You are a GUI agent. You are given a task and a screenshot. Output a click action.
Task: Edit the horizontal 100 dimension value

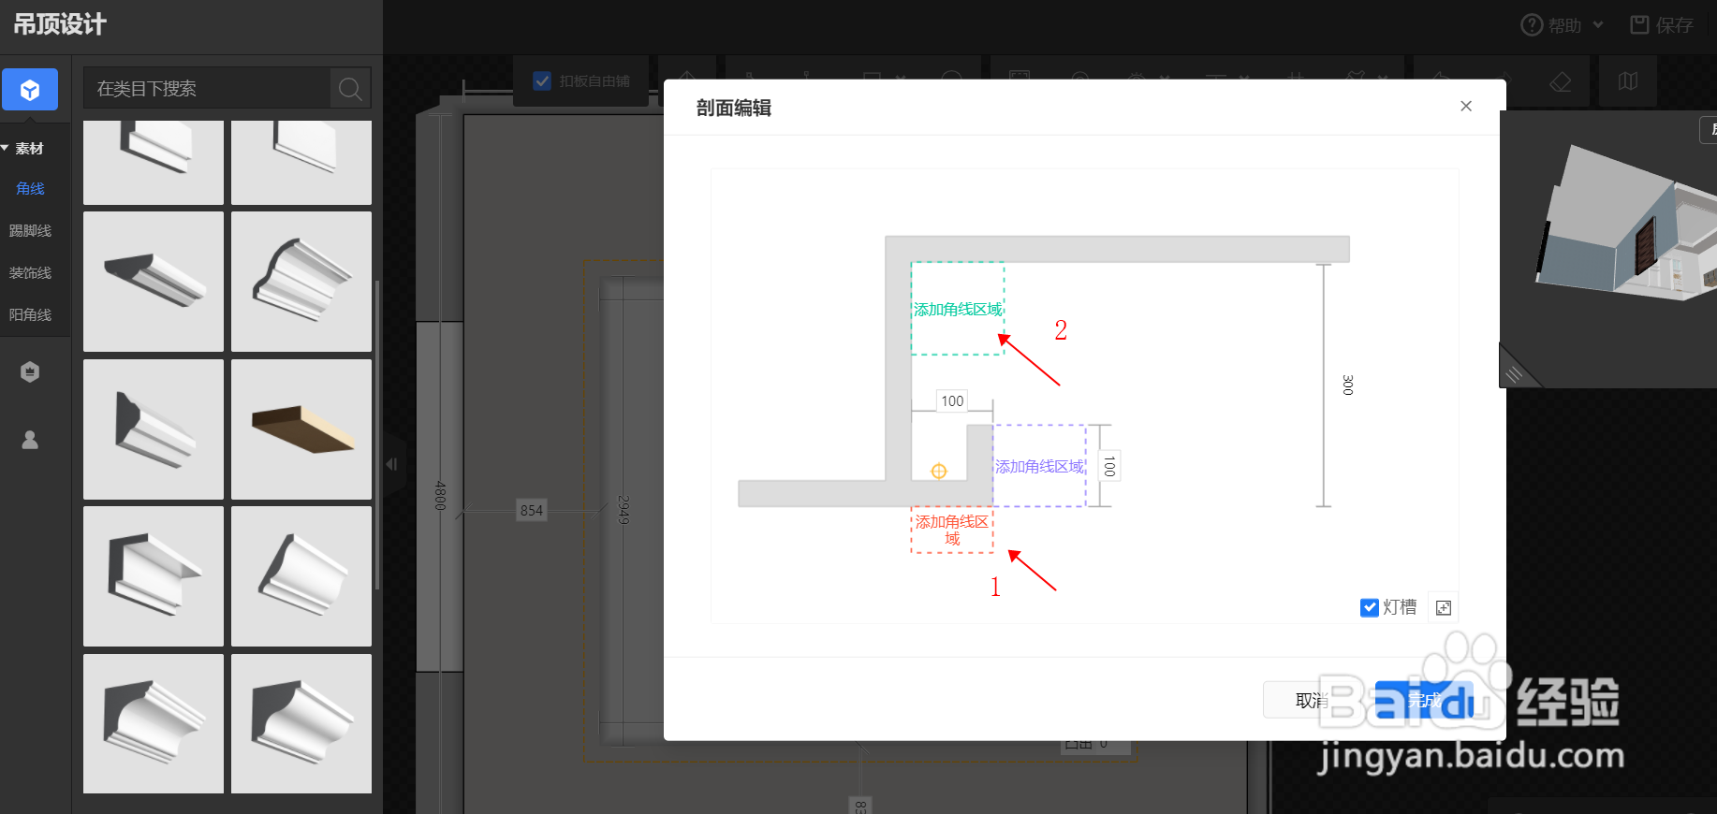[952, 401]
